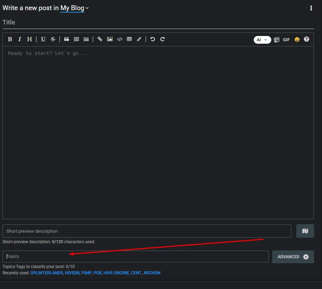Click into the post body editor area
Image resolution: width=322 pixels, height=289 pixels.
coord(158,132)
